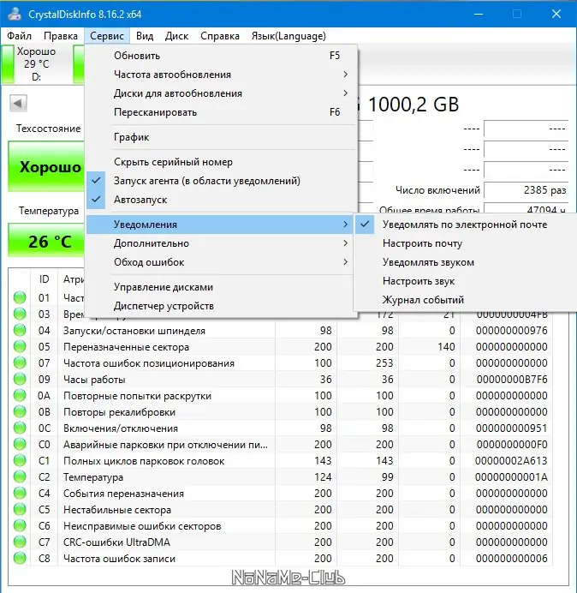Image resolution: width=577 pixels, height=593 pixels.
Task: Click green status dot for attribute C8
Action: pyautogui.click(x=20, y=558)
